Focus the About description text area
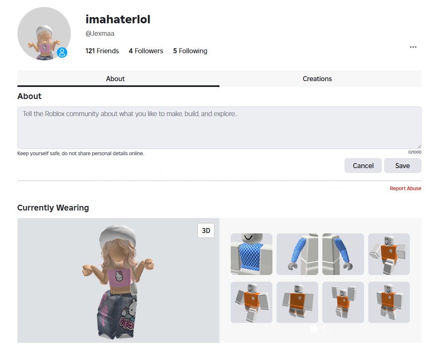This screenshot has height=347, width=434. [219, 128]
